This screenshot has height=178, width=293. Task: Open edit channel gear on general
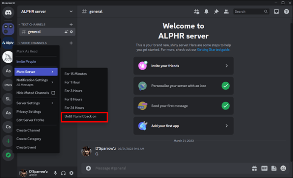(71, 32)
